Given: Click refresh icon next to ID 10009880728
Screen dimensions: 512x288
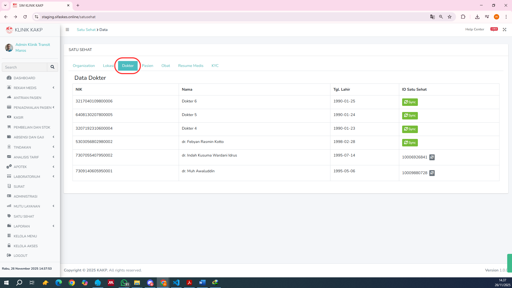Looking at the screenshot, I should [432, 173].
